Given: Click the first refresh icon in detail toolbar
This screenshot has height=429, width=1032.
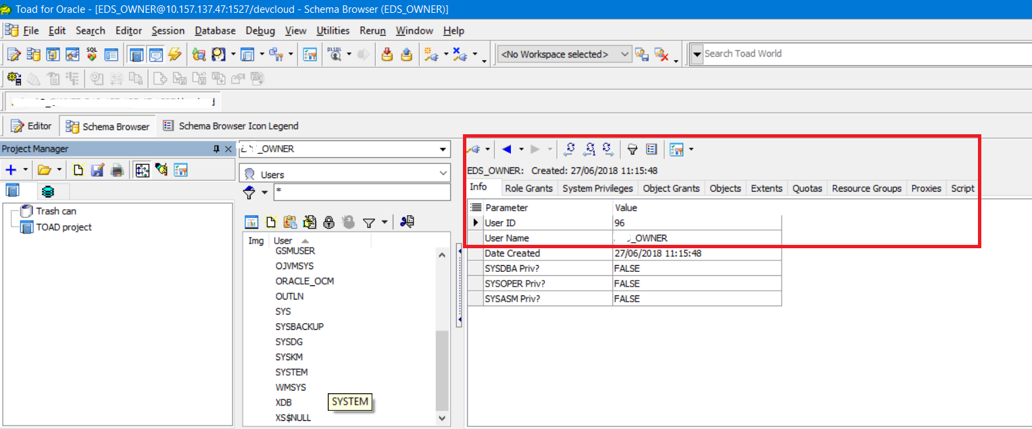Looking at the screenshot, I should (570, 148).
